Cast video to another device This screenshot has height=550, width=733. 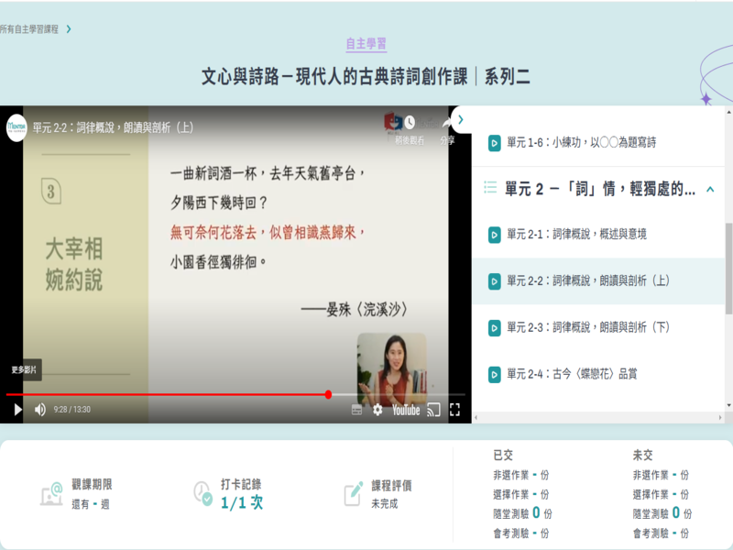point(433,410)
